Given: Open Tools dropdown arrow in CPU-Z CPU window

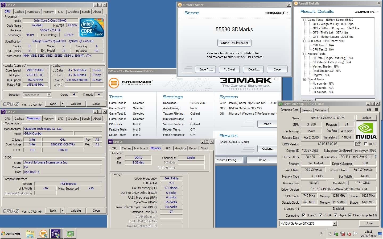Looking at the screenshot, I should pos(63,104).
